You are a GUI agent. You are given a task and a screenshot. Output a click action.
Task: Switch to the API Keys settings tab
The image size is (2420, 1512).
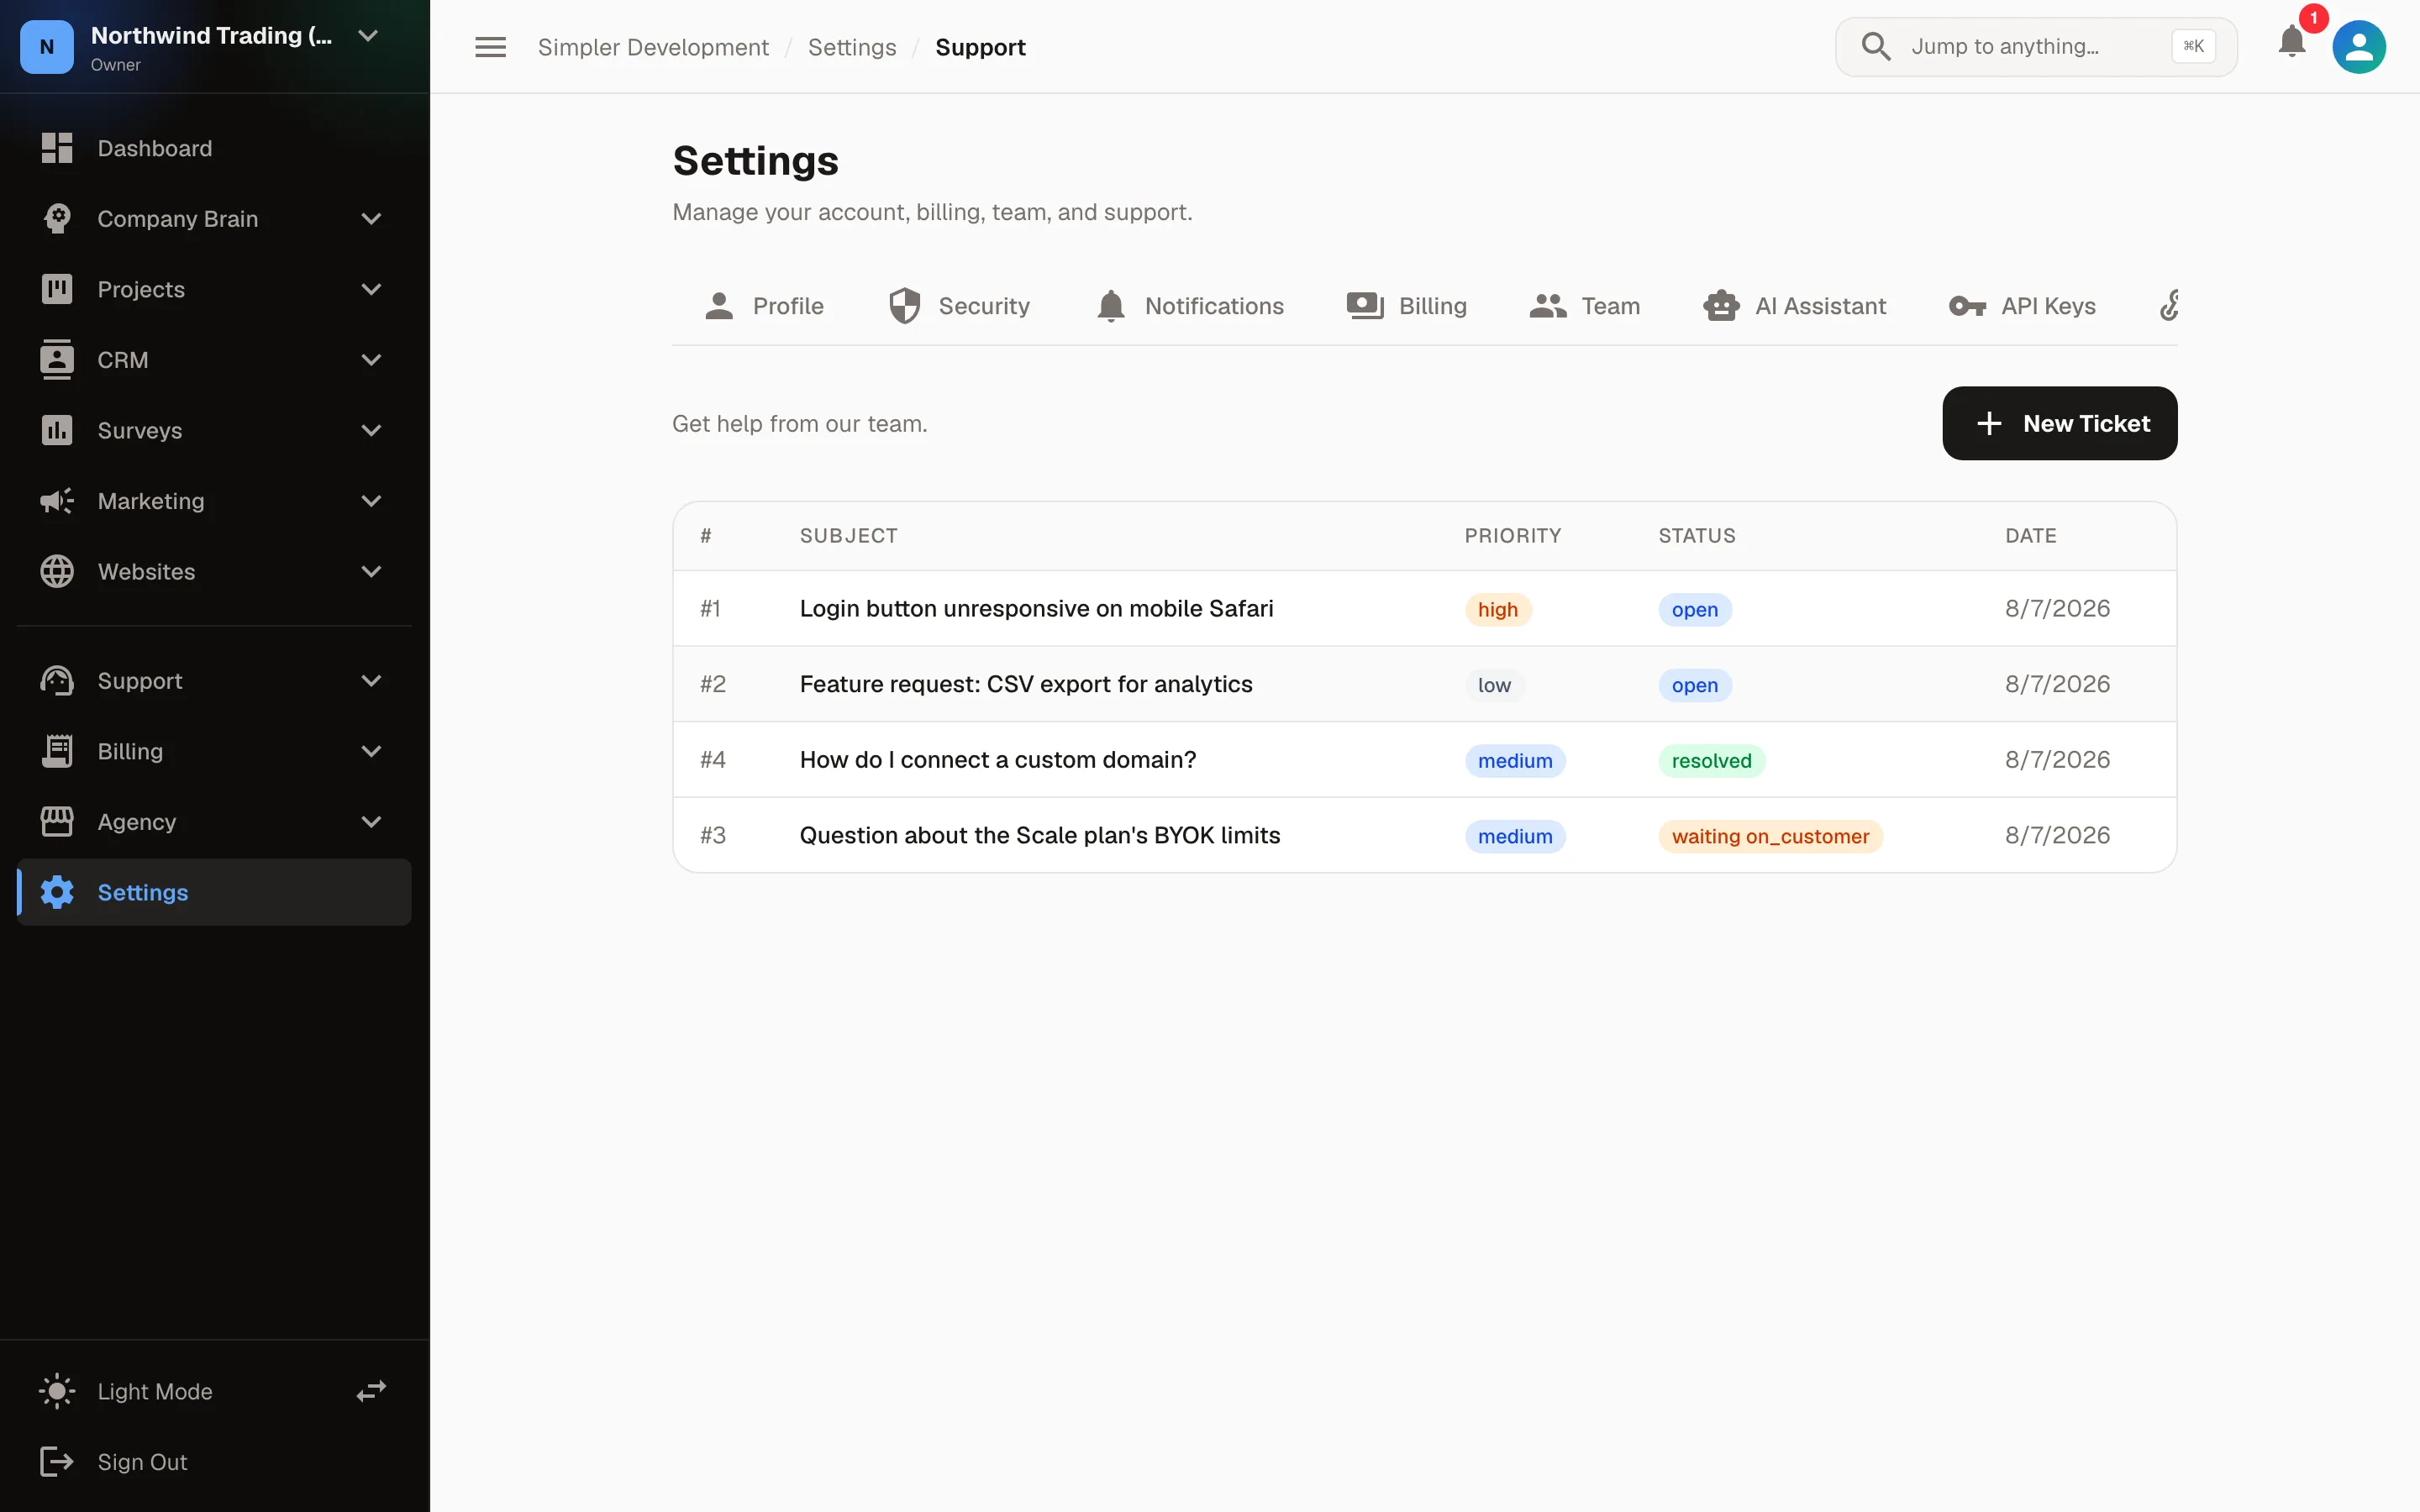tap(2022, 305)
